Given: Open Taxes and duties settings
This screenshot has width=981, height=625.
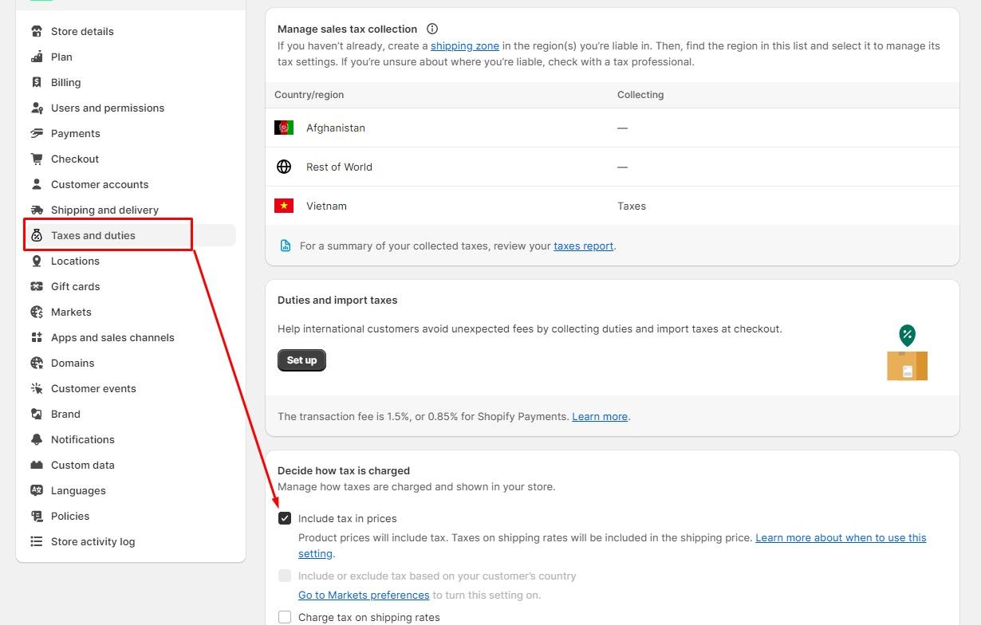Looking at the screenshot, I should pos(93,235).
